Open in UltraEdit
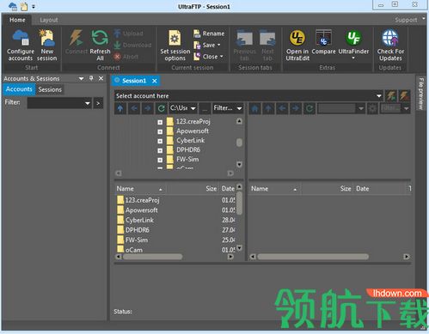The image size is (429, 334). pos(297,46)
